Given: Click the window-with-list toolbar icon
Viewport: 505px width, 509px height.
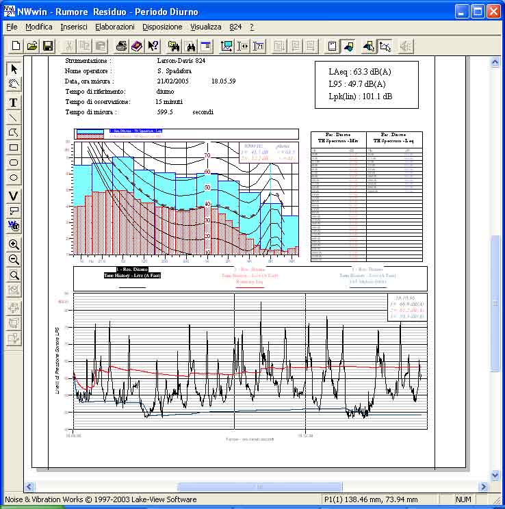Looking at the screenshot, I should [x=205, y=46].
